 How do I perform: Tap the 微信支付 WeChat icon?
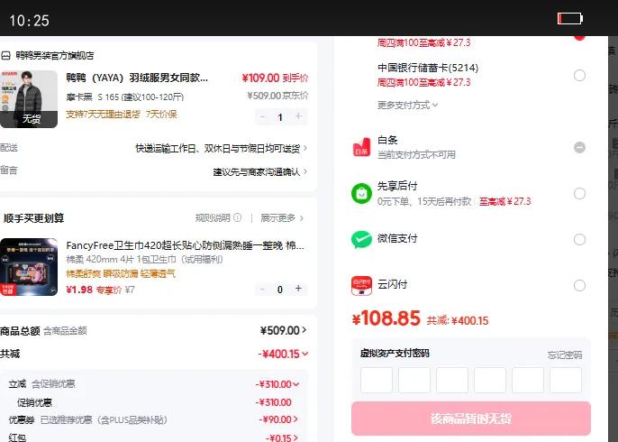click(x=361, y=239)
